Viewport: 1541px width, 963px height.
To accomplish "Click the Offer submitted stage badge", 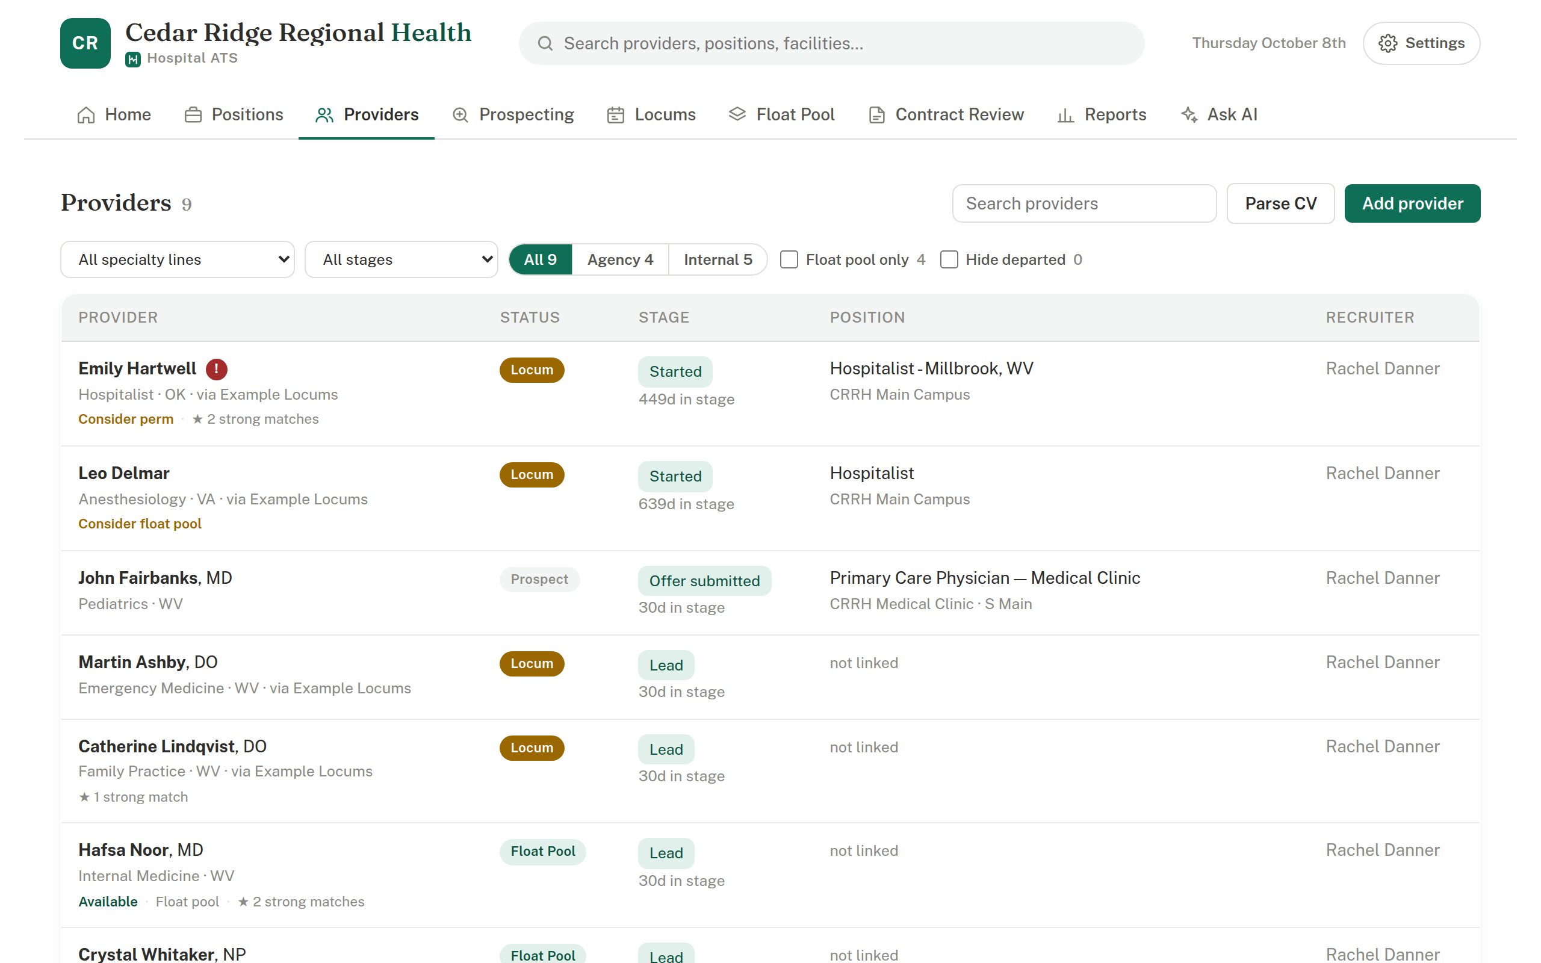I will point(704,581).
